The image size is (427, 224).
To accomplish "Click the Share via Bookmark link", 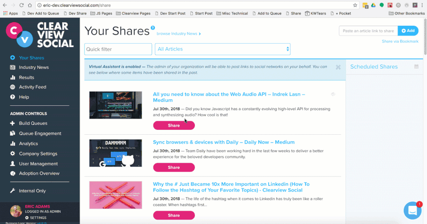I will click(400, 41).
